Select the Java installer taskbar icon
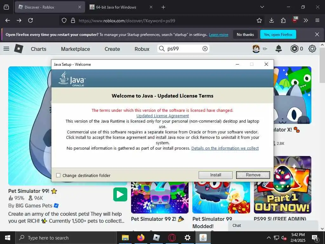325x244 pixels. click(203, 238)
